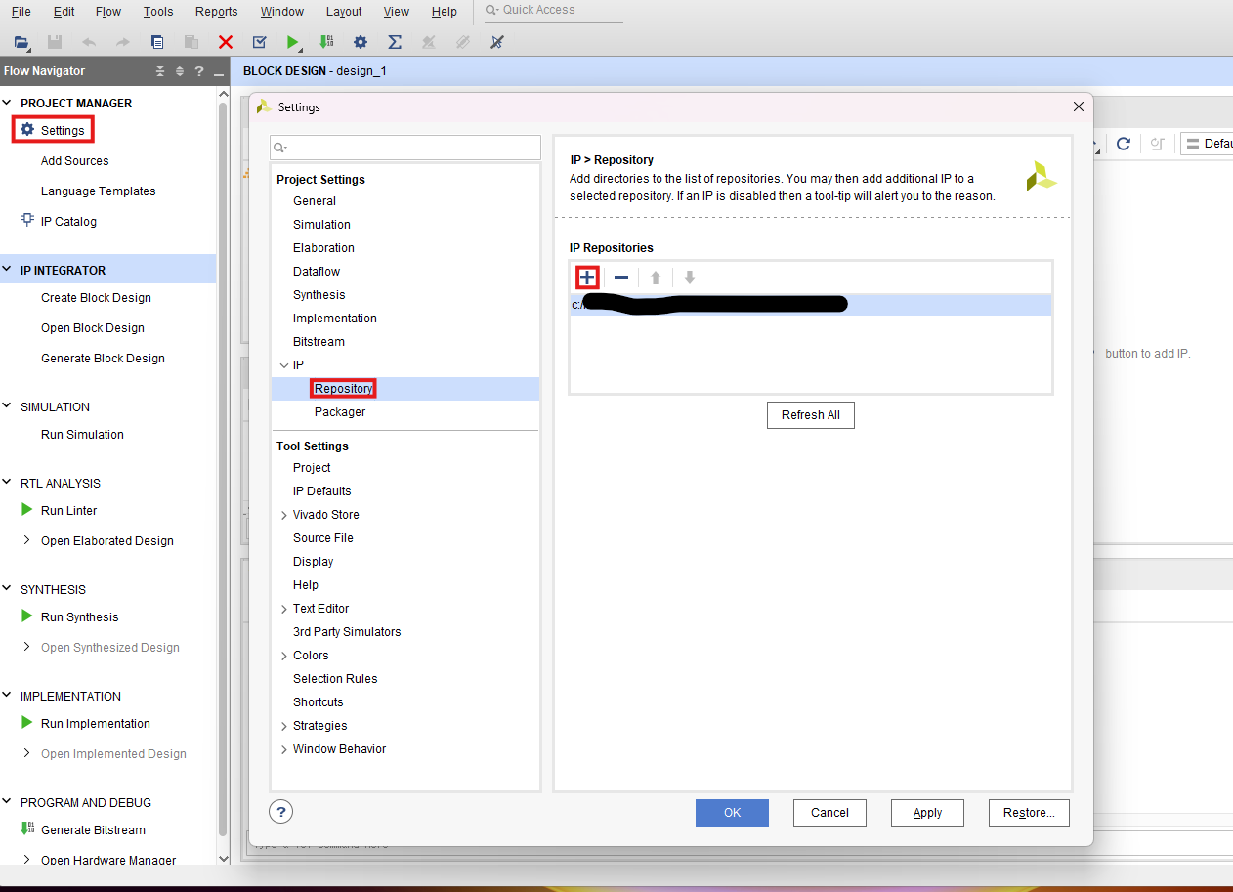Select the c:/ repository path entry
The image size is (1233, 892).
[x=810, y=305]
